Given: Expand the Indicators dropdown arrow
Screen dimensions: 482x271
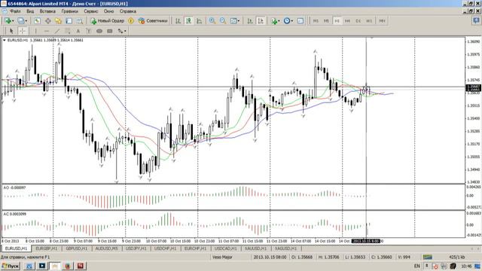Looking at the screenshot, I should pos(279,21).
